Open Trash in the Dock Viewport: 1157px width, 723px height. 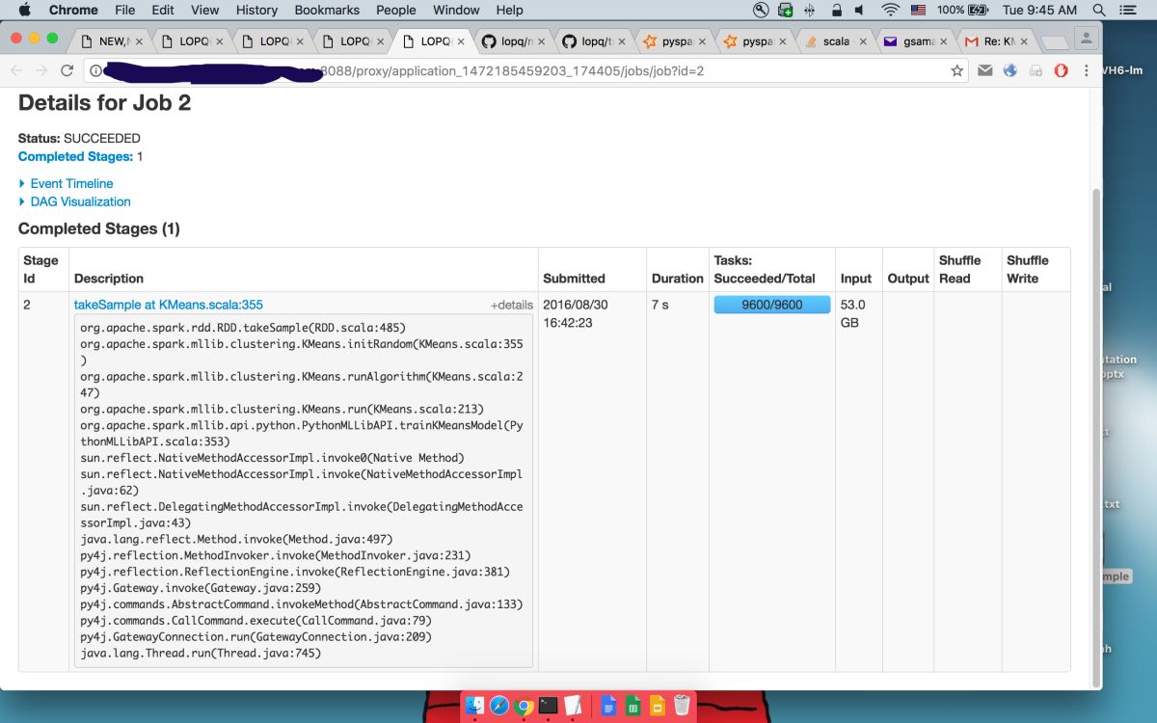682,705
